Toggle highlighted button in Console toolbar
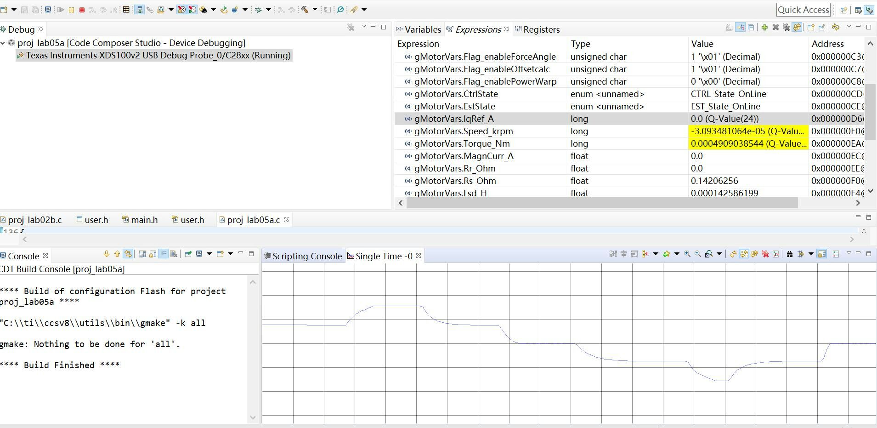The image size is (877, 428). (x=163, y=254)
